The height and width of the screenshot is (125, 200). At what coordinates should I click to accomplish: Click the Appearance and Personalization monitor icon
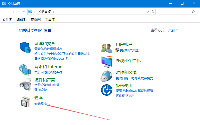pos(106,61)
